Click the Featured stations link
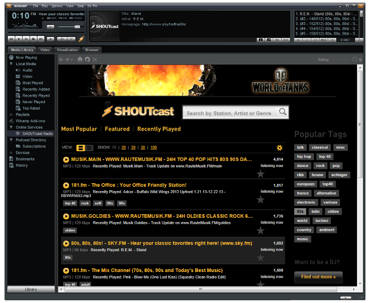 click(x=117, y=129)
